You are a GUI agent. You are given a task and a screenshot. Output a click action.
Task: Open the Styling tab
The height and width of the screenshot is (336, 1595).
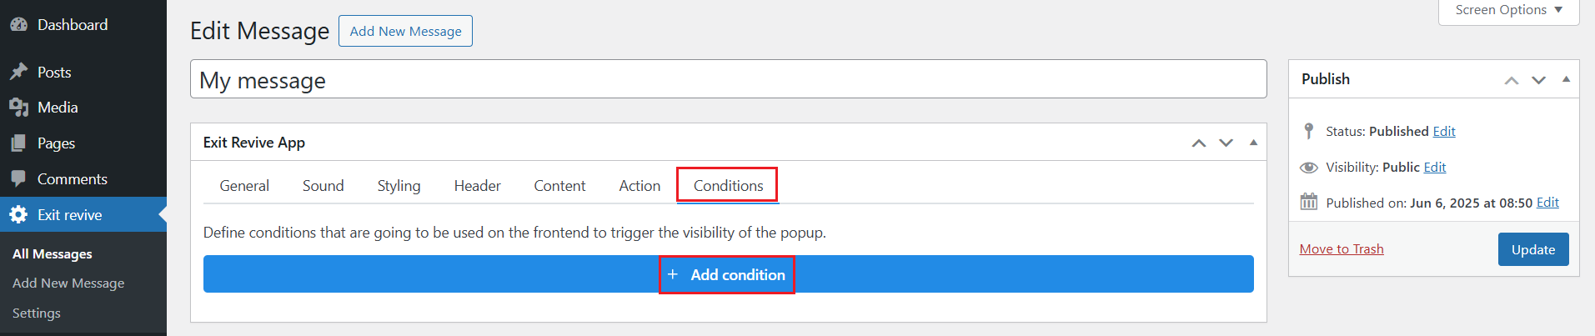399,186
